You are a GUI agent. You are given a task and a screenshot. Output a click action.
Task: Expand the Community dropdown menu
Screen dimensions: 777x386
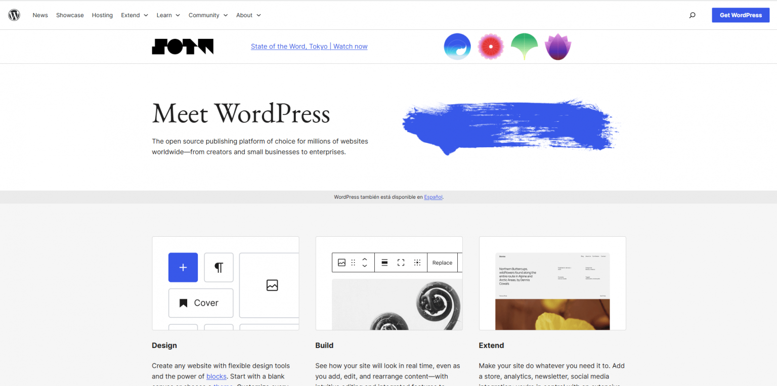click(208, 15)
